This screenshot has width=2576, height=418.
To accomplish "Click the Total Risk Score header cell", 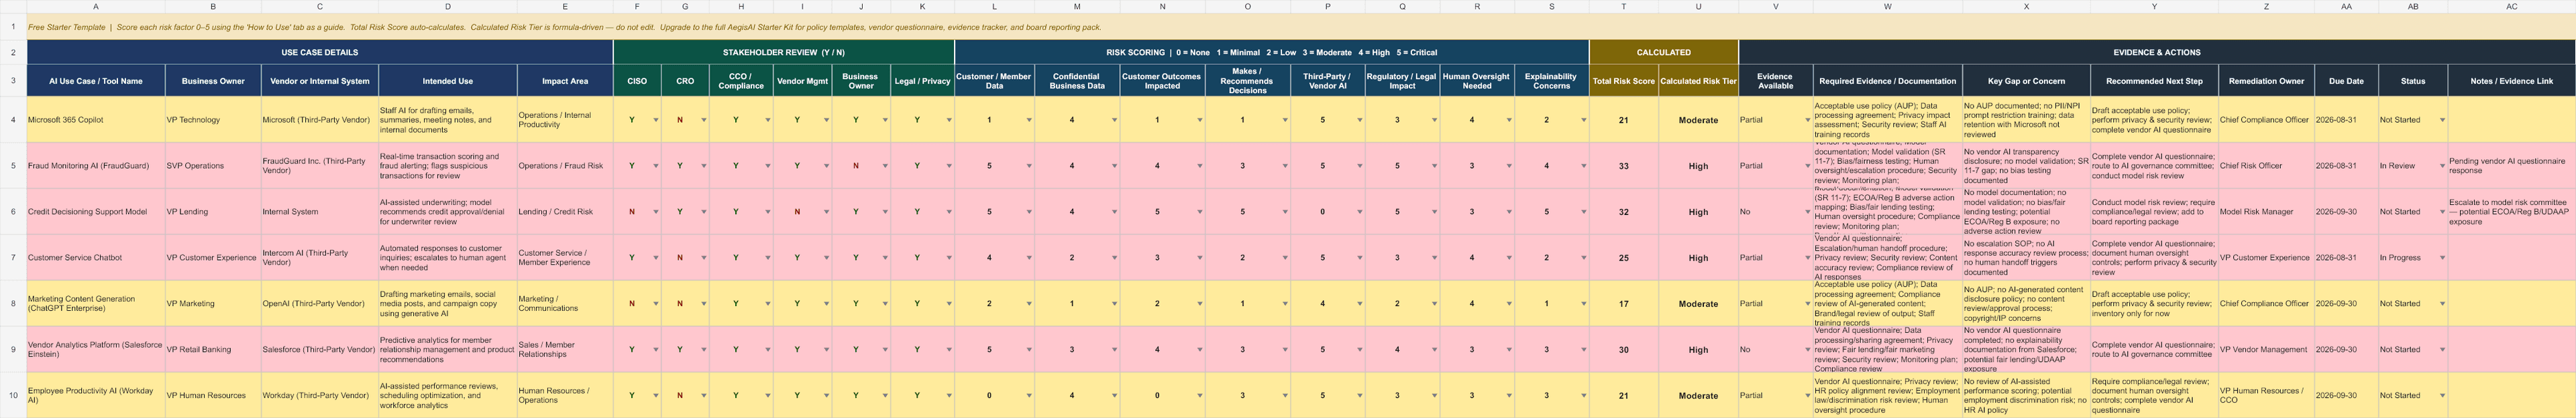I will [x=1624, y=81].
